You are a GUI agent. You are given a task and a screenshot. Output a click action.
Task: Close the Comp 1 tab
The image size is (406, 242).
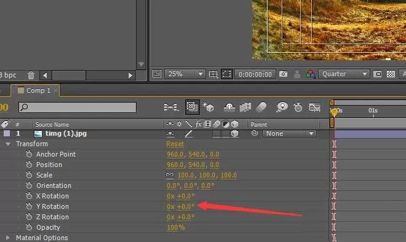pos(55,90)
